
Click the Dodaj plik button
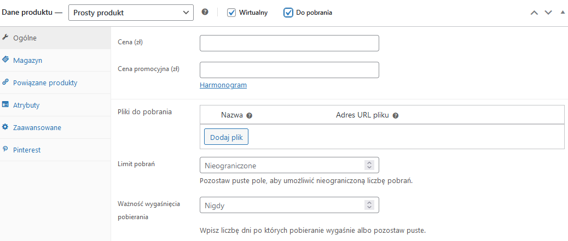pos(226,137)
